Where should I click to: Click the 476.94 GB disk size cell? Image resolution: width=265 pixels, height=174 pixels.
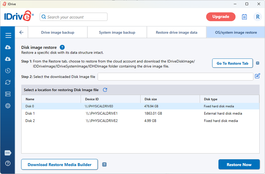click(x=151, y=106)
